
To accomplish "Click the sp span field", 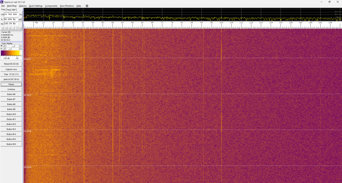I will [x=11, y=24].
